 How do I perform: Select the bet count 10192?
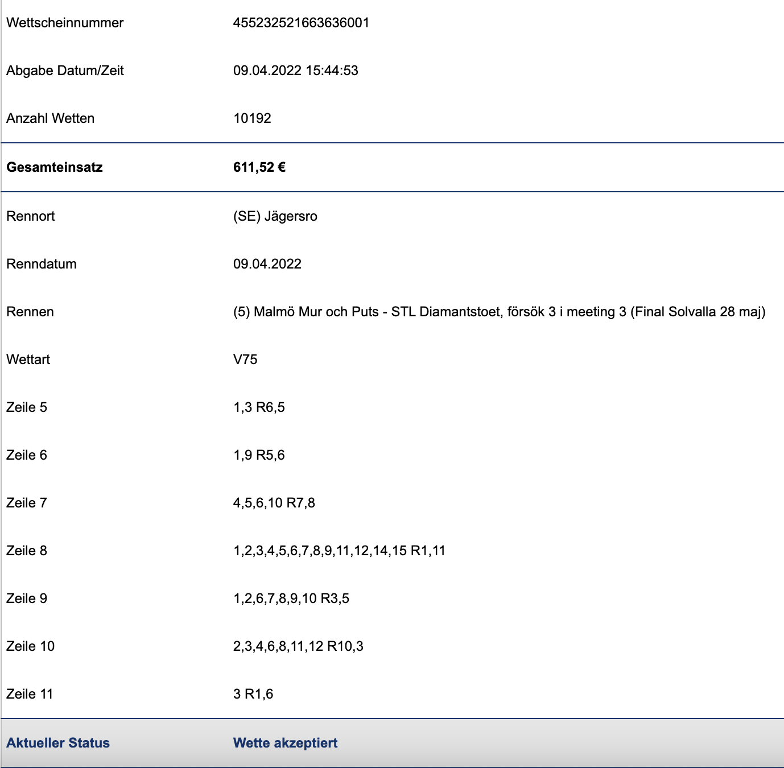(252, 118)
